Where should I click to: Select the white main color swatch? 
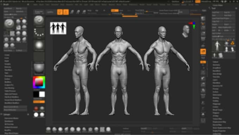coord(42,94)
